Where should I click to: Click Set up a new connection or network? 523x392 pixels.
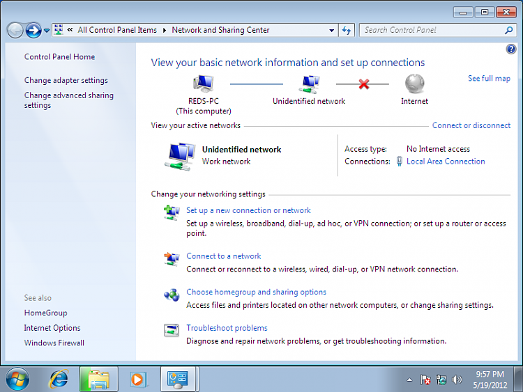click(x=248, y=210)
